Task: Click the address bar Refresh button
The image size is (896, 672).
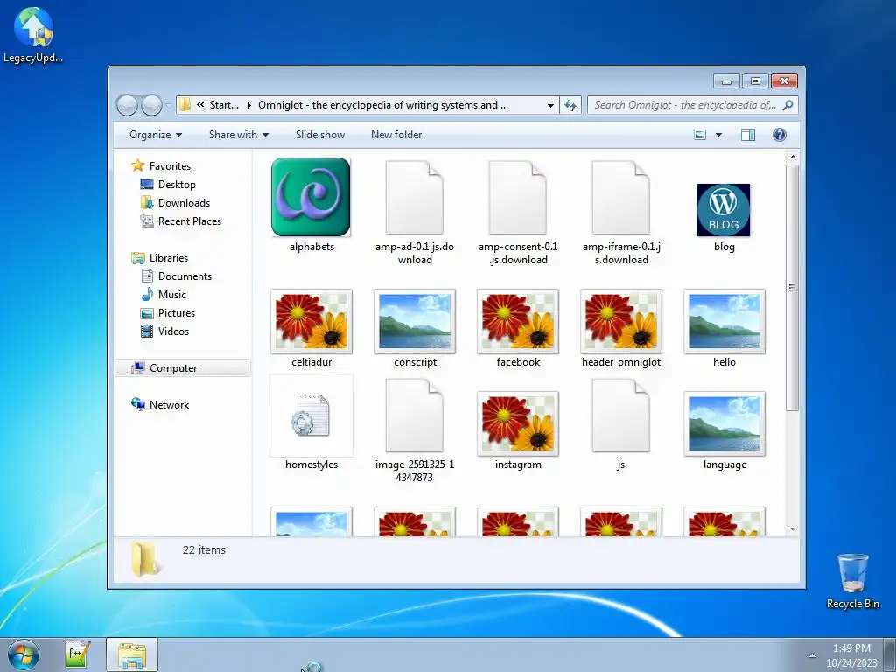Action: 570,105
